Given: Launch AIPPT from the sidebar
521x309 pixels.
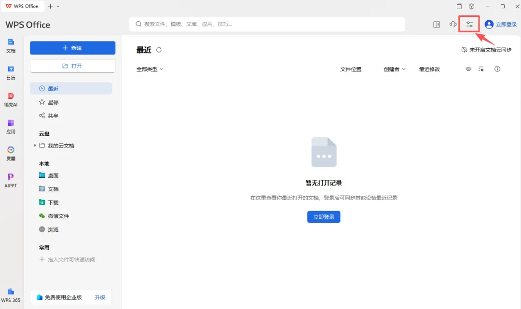Looking at the screenshot, I should (11, 181).
